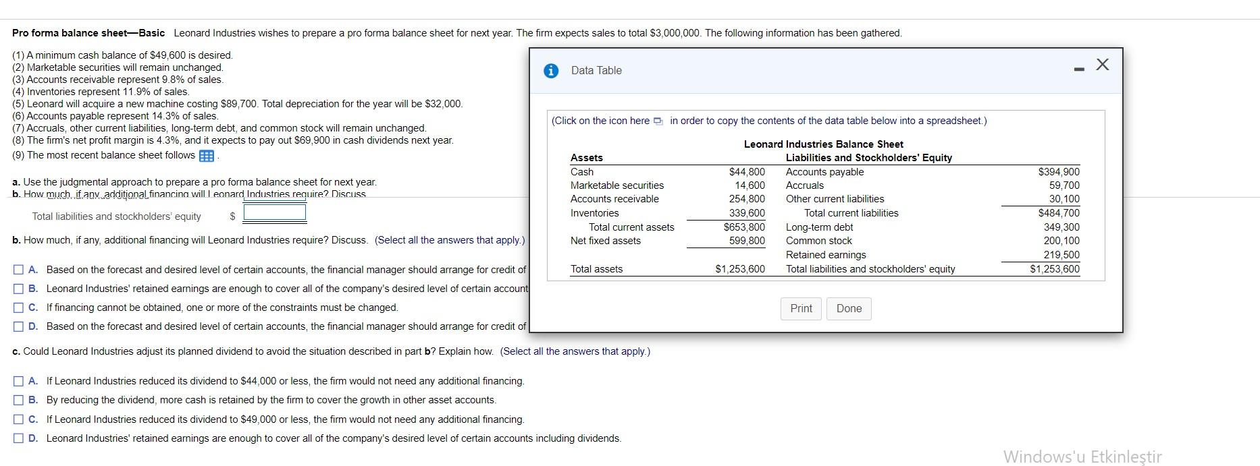Click the Total current assets value $653,800

pos(744,227)
